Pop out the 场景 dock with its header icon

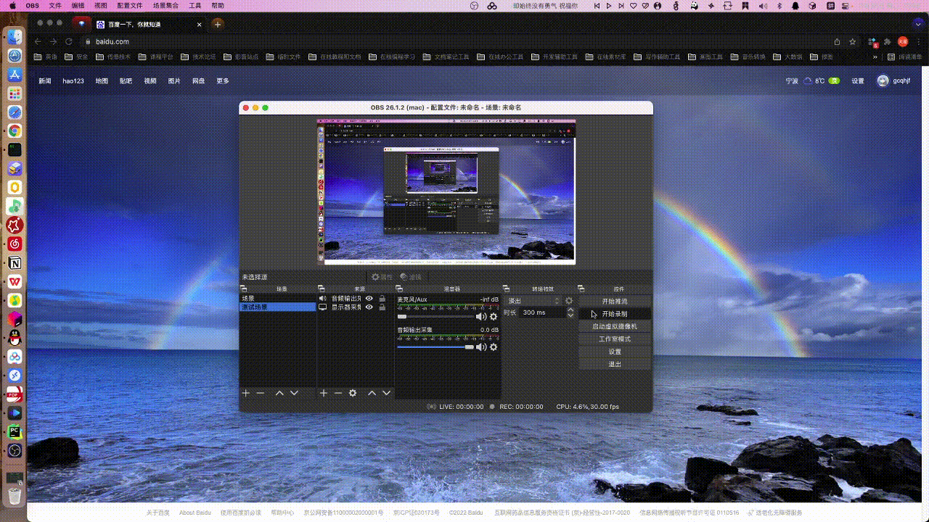(x=244, y=289)
